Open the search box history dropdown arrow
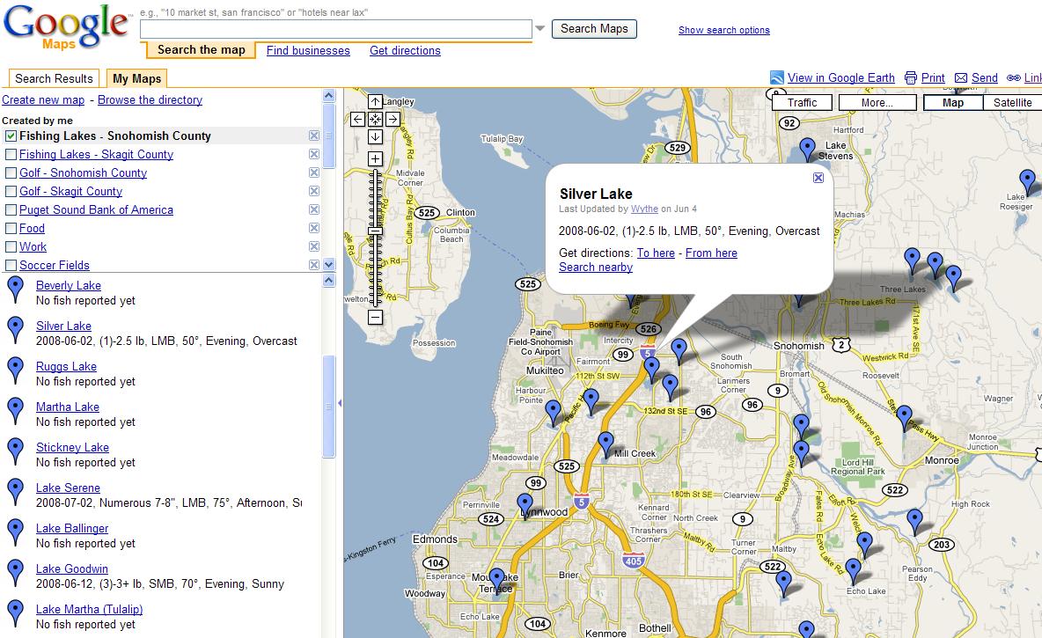 click(x=540, y=29)
